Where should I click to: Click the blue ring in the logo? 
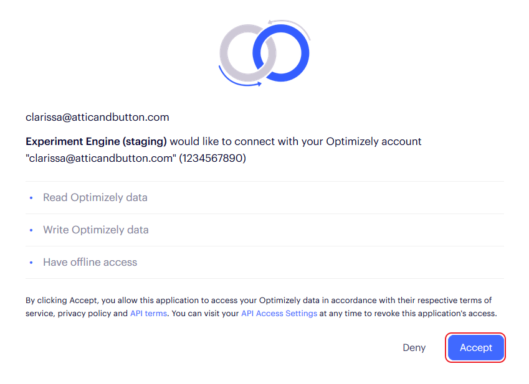pyautogui.click(x=290, y=53)
